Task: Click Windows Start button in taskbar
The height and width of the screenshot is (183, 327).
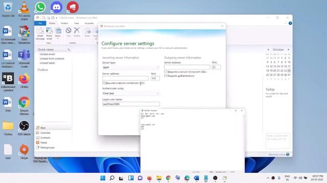Action: pyautogui.click(x=103, y=178)
